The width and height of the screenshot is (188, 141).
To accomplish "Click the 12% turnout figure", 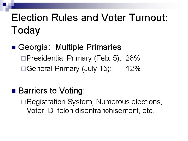I will pos(133,69).
